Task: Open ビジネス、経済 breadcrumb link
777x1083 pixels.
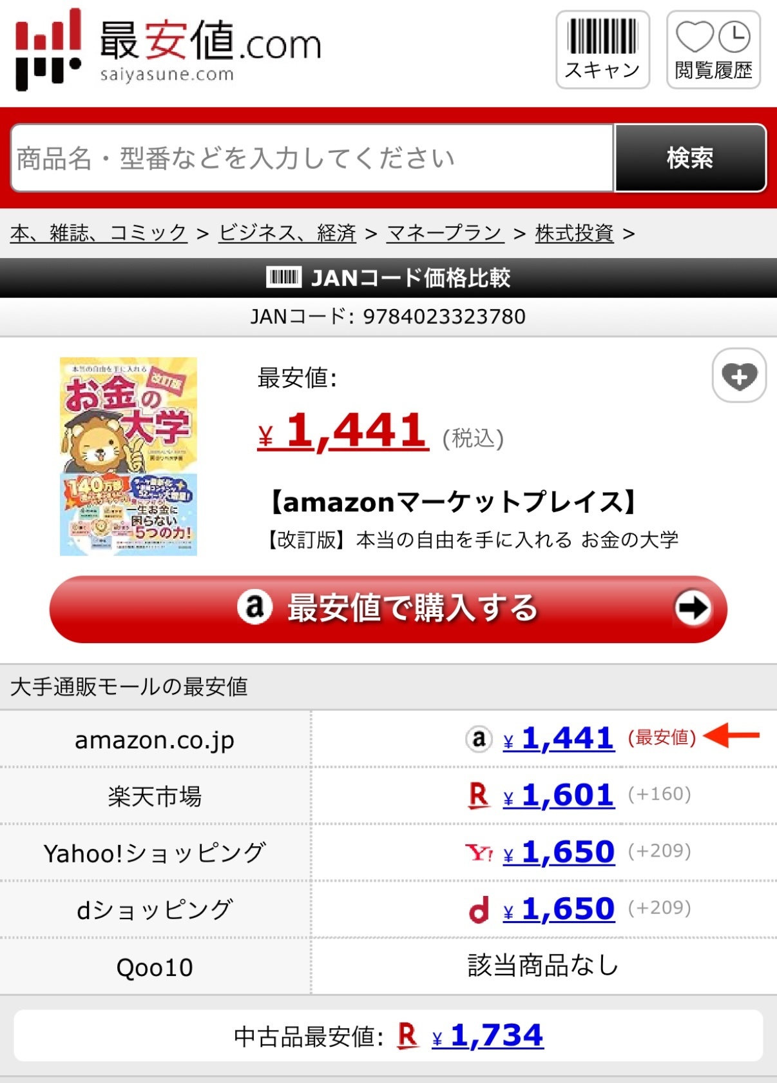Action: 287,233
